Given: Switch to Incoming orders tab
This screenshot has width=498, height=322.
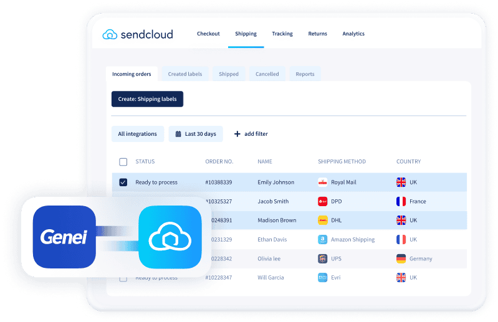Looking at the screenshot, I should [132, 74].
